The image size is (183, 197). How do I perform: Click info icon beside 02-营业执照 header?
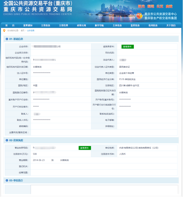(7, 140)
